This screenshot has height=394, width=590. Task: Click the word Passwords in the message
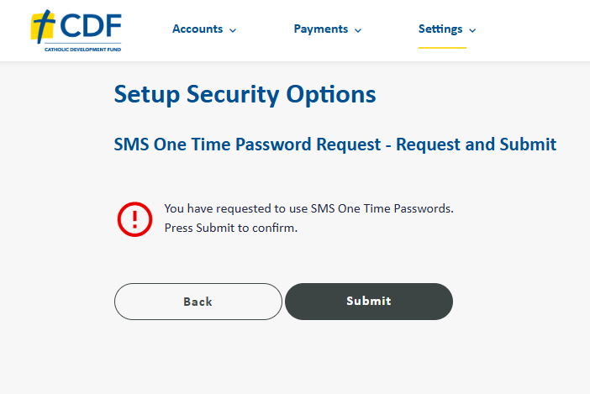[x=424, y=208]
